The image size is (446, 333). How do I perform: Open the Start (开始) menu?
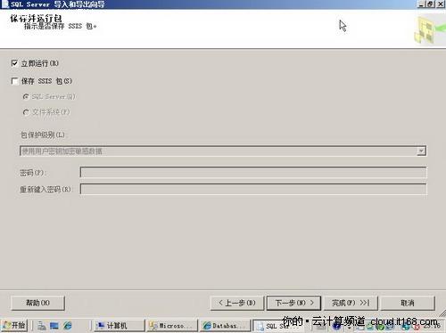[14, 326]
